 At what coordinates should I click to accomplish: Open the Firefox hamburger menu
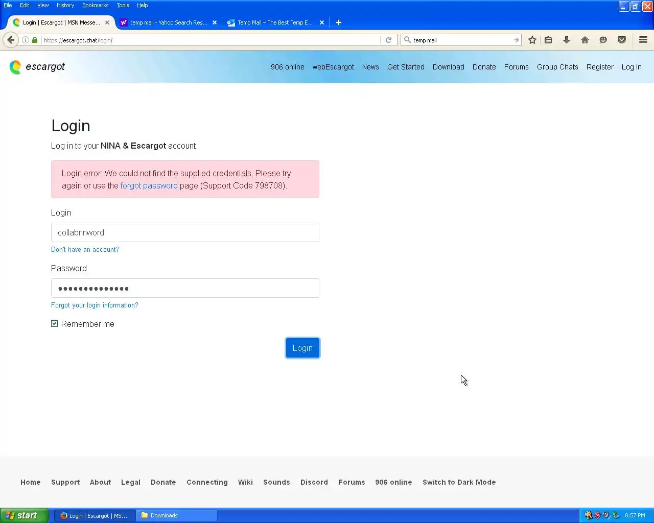click(x=643, y=40)
